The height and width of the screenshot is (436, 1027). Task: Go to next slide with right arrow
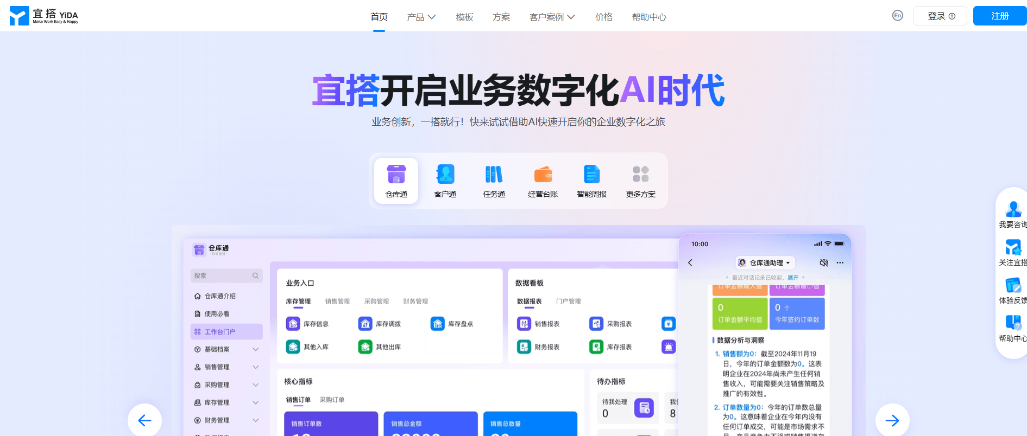point(892,420)
